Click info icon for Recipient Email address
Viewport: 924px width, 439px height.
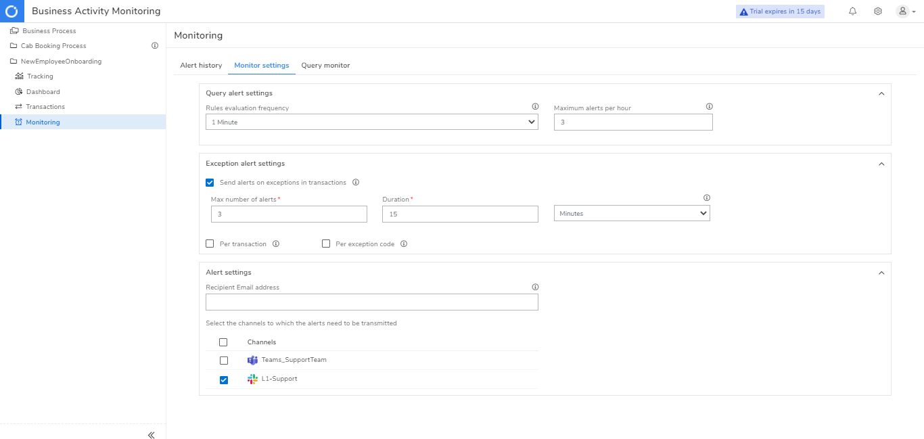pos(535,287)
